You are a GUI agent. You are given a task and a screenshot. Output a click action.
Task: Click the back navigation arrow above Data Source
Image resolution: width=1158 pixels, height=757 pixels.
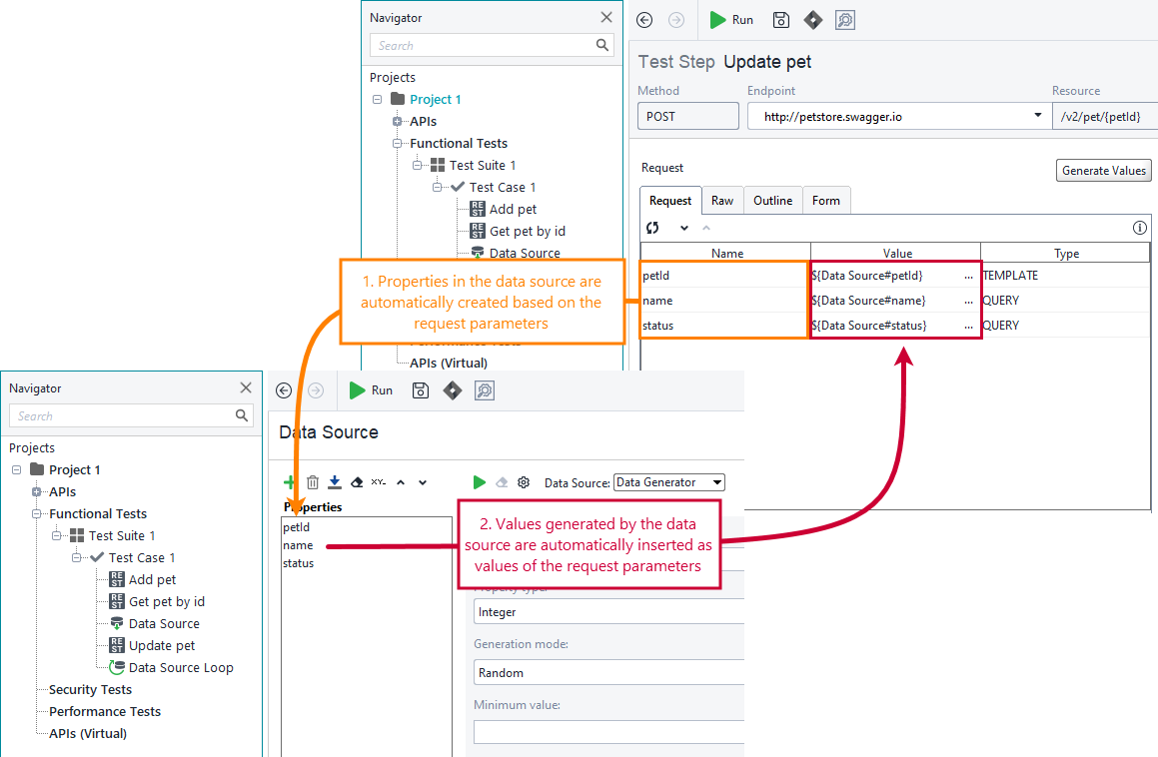pos(284,390)
